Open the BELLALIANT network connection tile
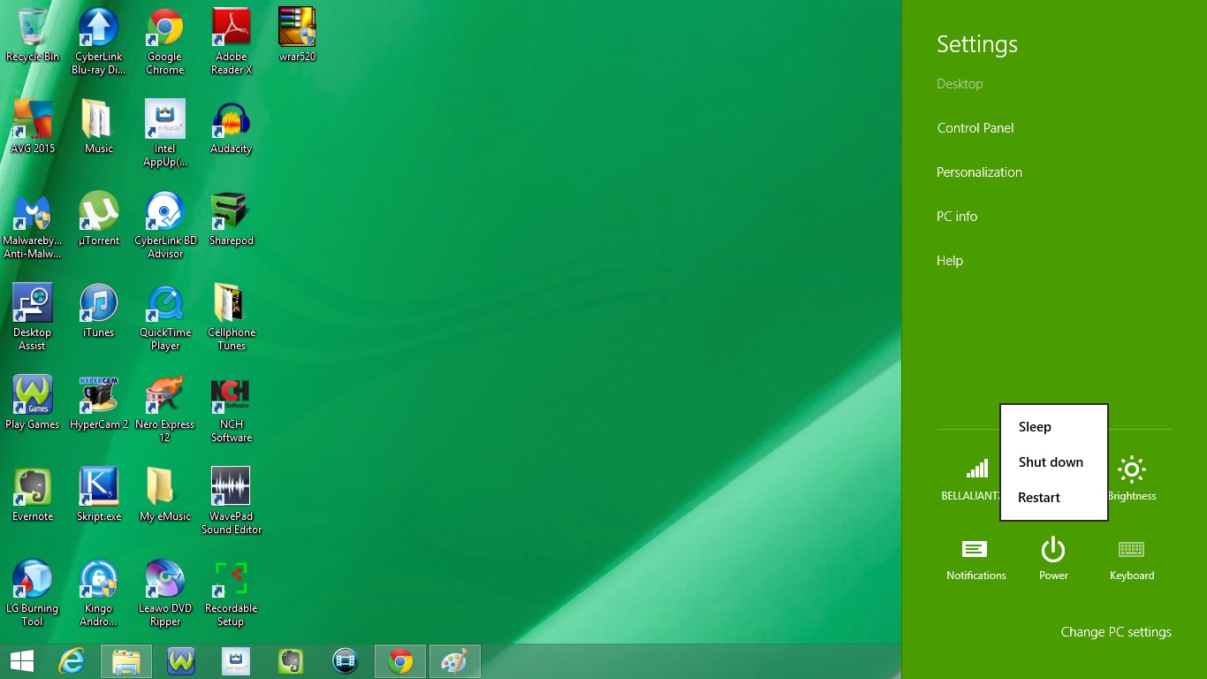This screenshot has height=679, width=1207. click(971, 479)
